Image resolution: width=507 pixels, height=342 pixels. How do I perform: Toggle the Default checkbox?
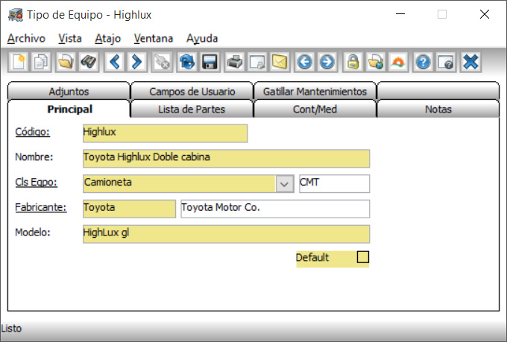(x=363, y=257)
